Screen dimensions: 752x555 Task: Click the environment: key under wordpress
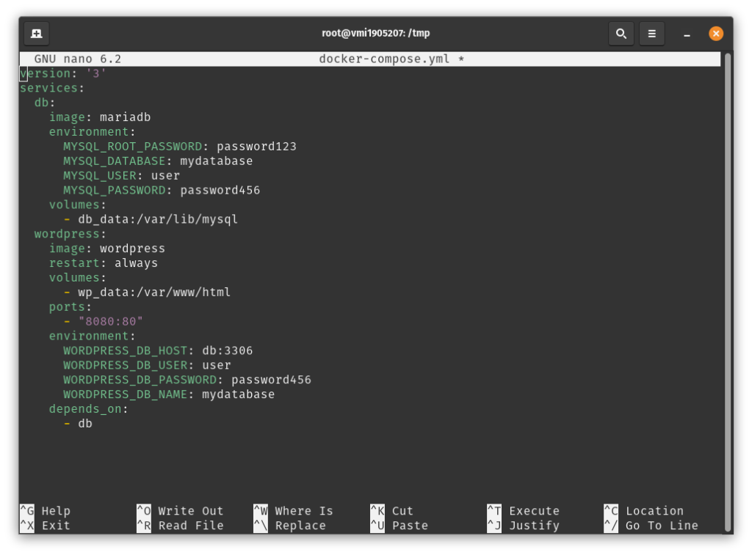(x=92, y=337)
